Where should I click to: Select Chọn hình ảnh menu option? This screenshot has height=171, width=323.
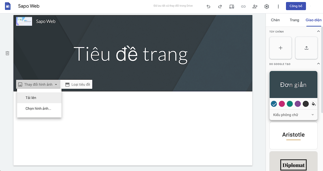(39, 108)
